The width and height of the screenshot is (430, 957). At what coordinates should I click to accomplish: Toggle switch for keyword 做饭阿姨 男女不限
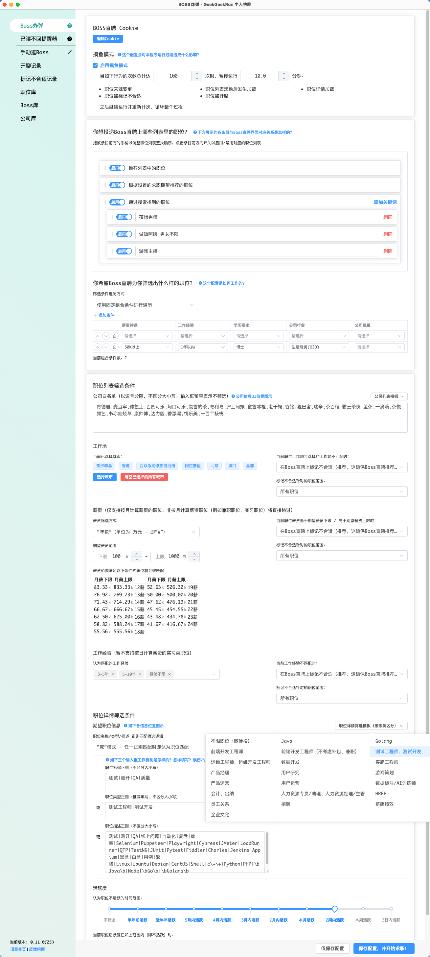[x=124, y=234]
